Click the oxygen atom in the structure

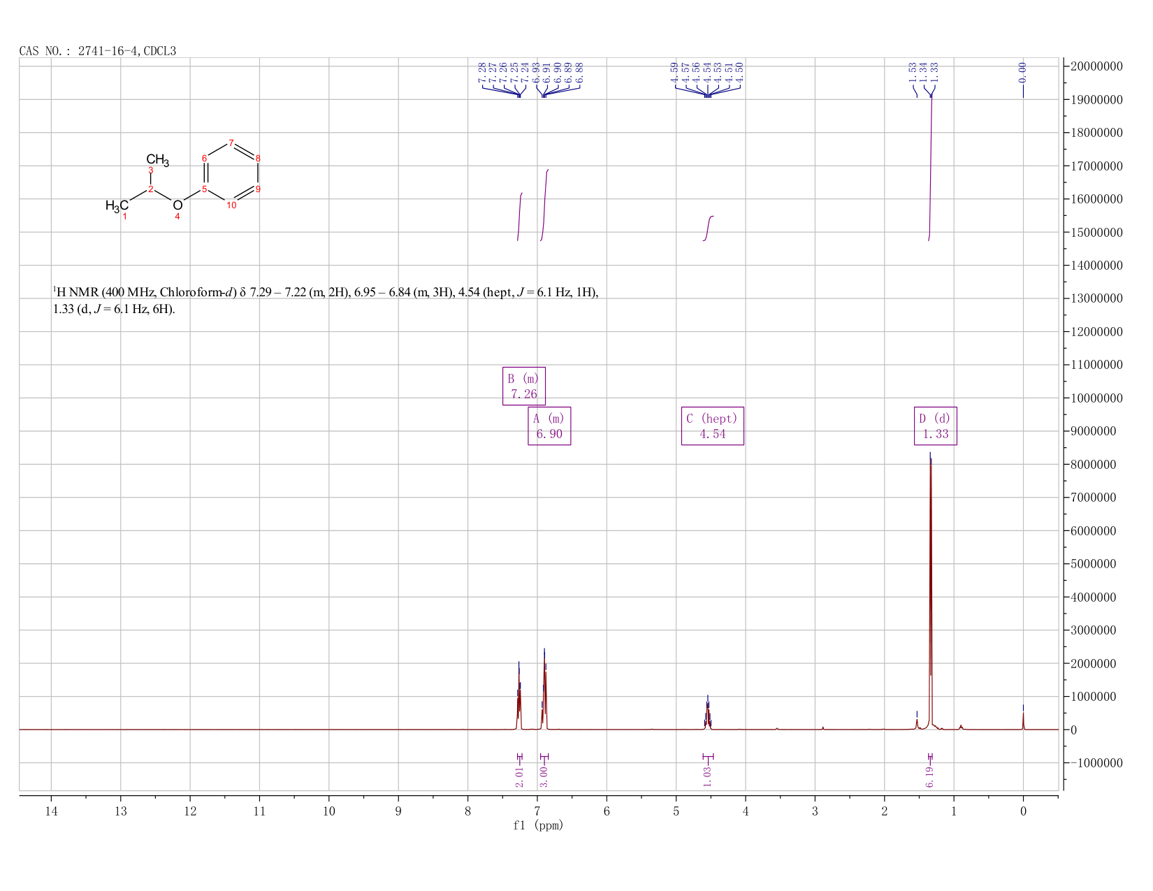[x=177, y=205]
